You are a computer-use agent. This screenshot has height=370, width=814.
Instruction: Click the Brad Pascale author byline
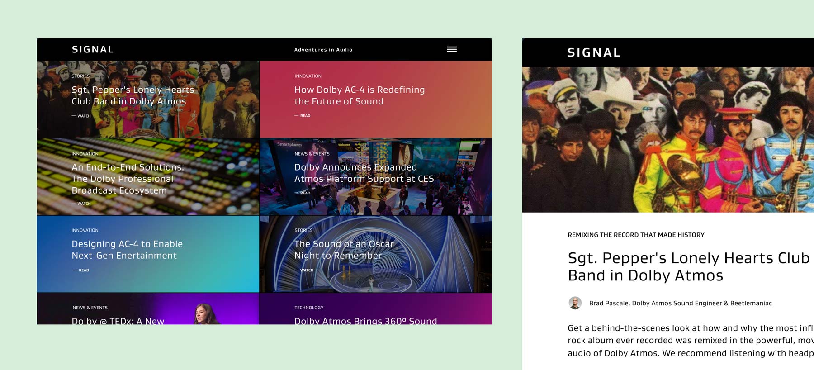[x=680, y=303]
